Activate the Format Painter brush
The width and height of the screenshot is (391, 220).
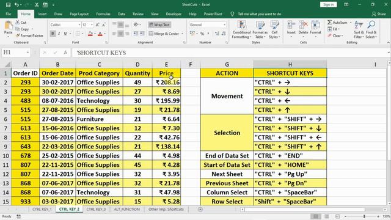[29, 35]
